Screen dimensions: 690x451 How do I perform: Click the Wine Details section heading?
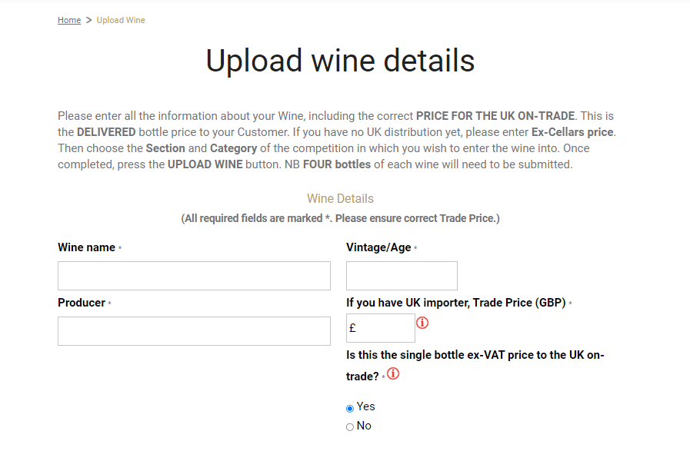click(340, 199)
